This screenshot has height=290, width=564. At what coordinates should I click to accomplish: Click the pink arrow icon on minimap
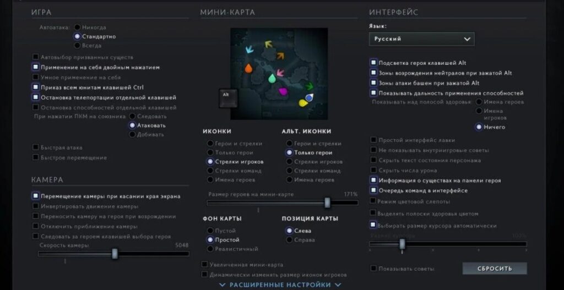(x=280, y=72)
